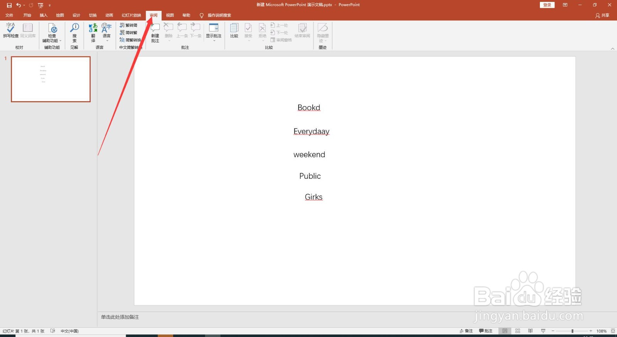Screen dimensions: 617x337
Task: Click 接受 accept change icon
Action: (248, 28)
